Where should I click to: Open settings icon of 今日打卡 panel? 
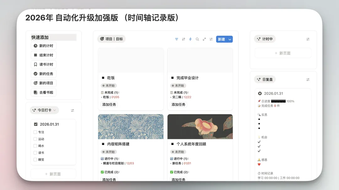click(x=73, y=110)
